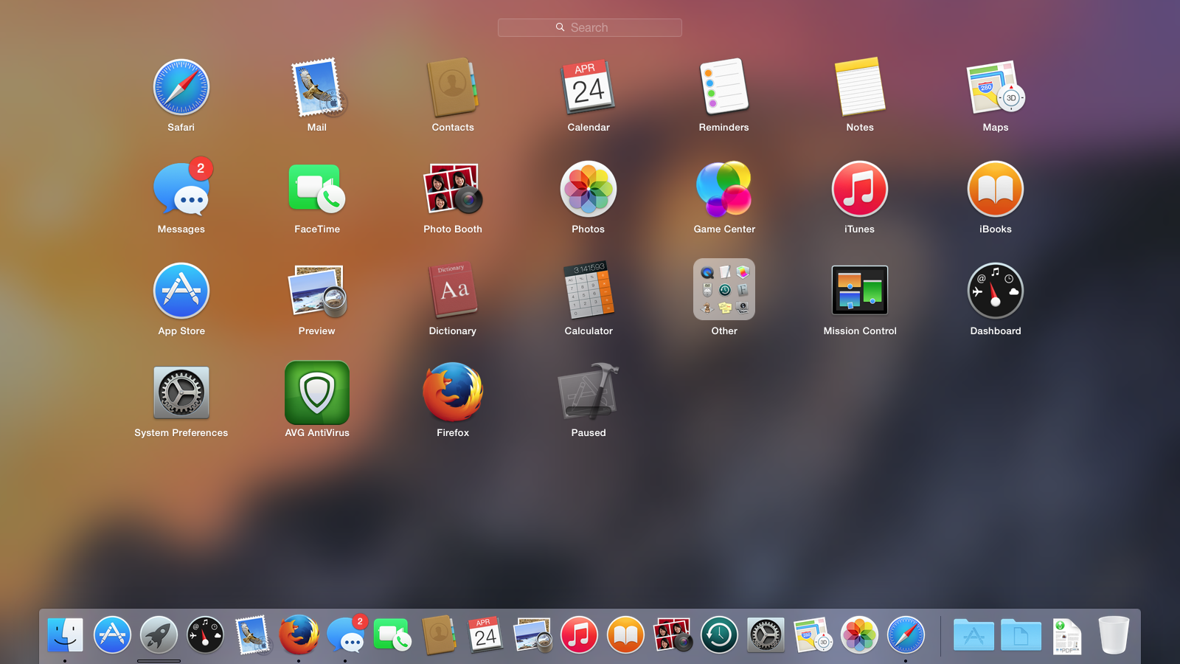Open the Other folder in Launchpad
Screen dimensions: 1180x664
(724, 289)
